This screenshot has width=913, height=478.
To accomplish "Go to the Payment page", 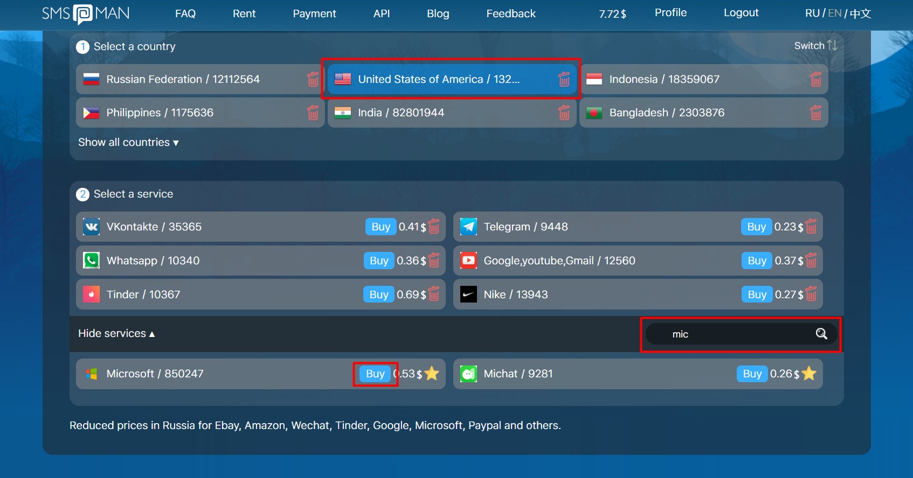I will point(314,13).
